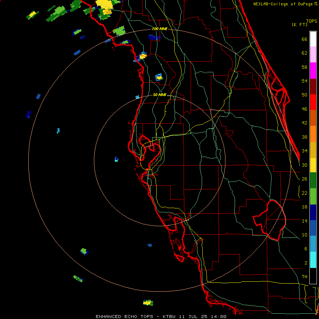Viewport: 319px width, 319px height.
Task: Click the navy 22 kft legend swatch
Action: (313, 212)
